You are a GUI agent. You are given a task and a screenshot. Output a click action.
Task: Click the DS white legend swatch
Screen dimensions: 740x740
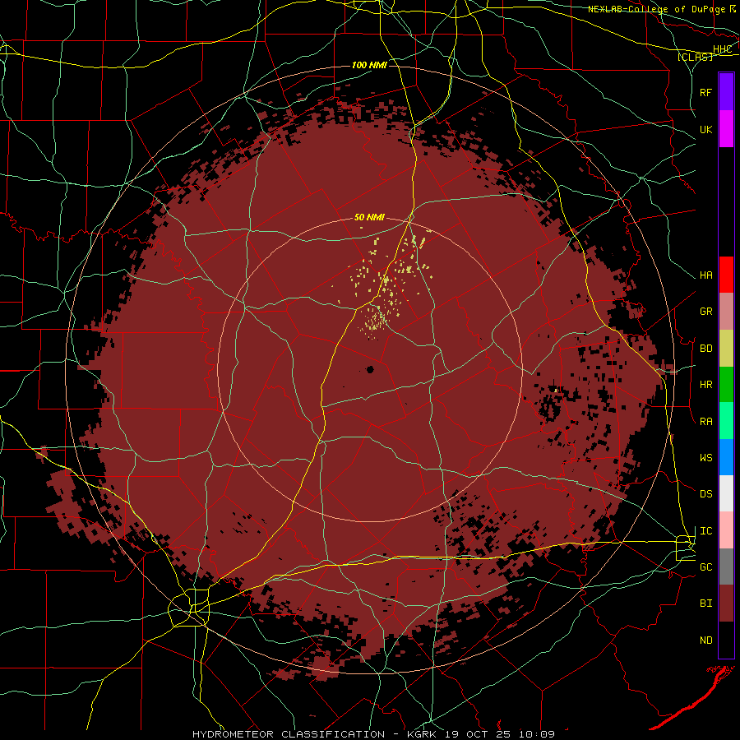[726, 493]
